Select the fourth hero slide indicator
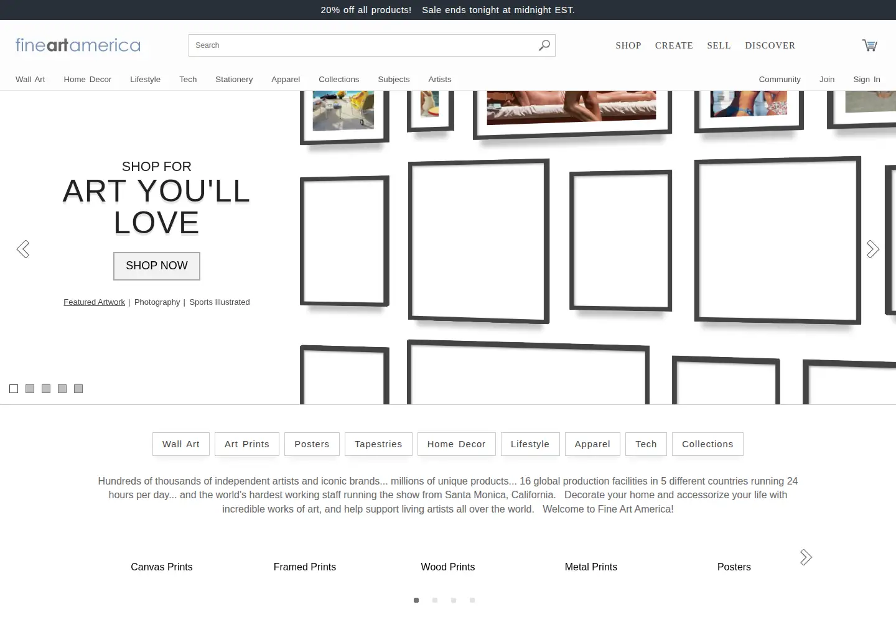Viewport: 896px width, 622px height. [62, 389]
